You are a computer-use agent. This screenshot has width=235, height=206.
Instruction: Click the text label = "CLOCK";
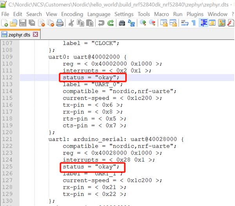coord(91,43)
